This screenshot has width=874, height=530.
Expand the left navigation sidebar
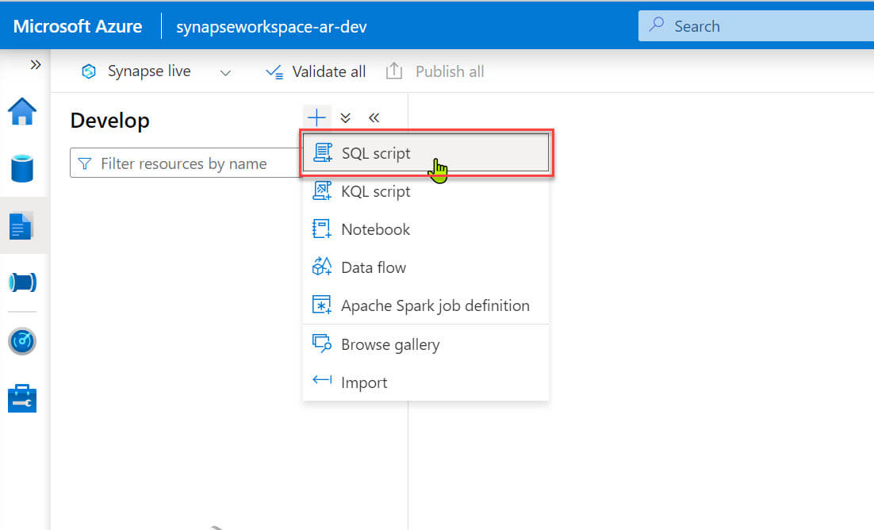pos(36,65)
